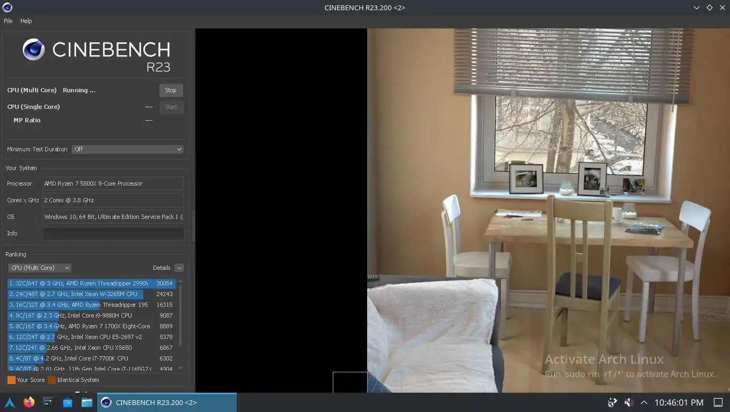This screenshot has width=730, height=412.
Task: Click the Info input field
Action: point(113,233)
